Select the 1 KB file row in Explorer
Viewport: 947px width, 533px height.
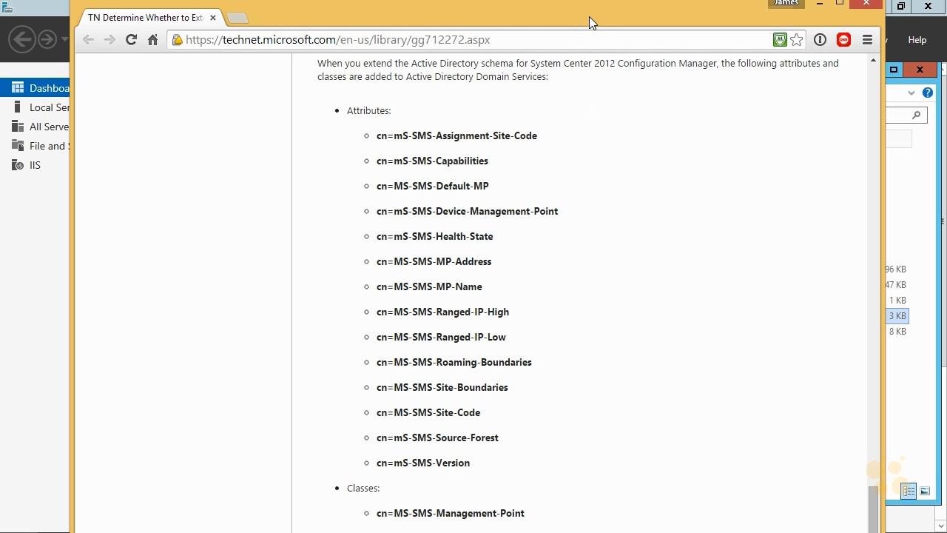pyautogui.click(x=897, y=301)
